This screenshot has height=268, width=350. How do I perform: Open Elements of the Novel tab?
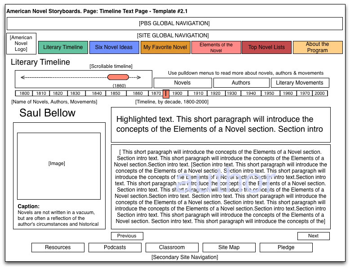[216, 47]
